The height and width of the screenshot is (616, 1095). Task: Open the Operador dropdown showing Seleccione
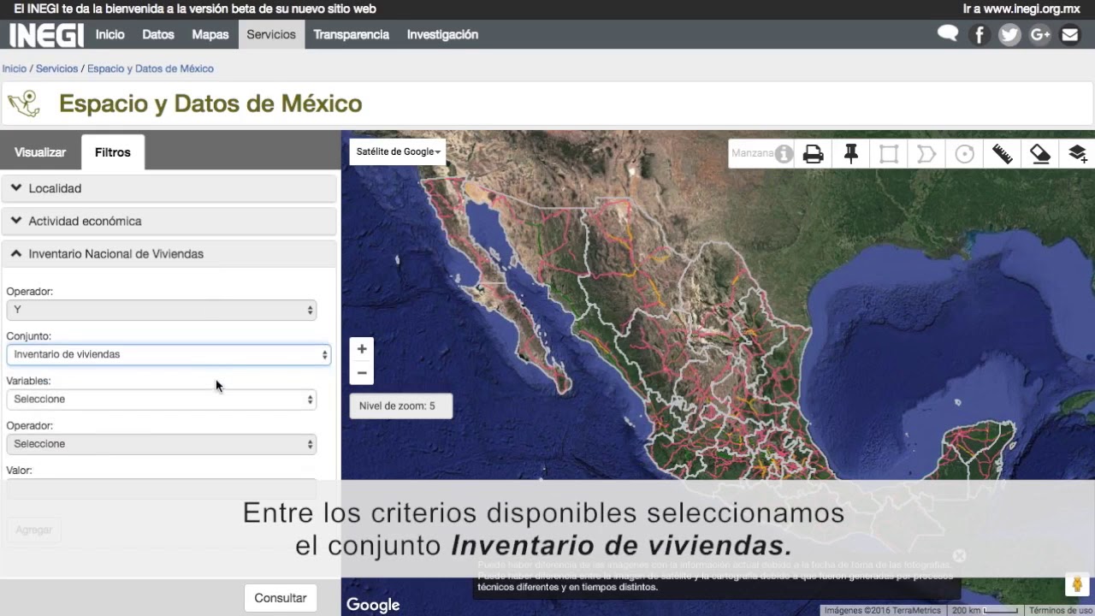(162, 444)
